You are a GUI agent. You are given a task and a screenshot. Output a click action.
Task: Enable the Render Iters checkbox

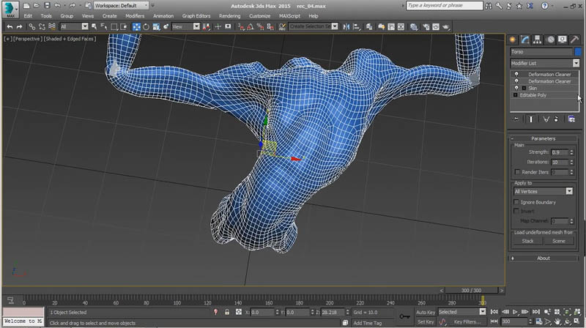point(517,172)
